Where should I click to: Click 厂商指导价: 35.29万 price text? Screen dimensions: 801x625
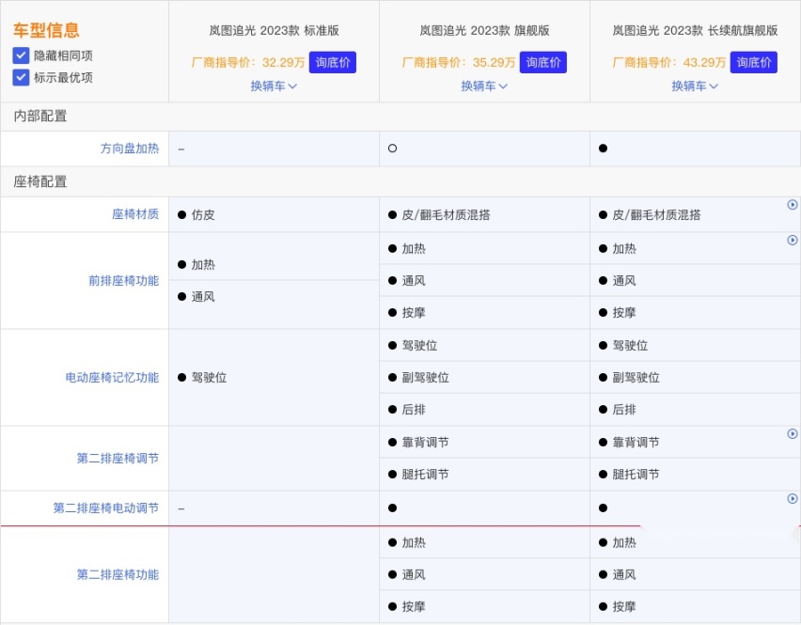click(x=458, y=62)
